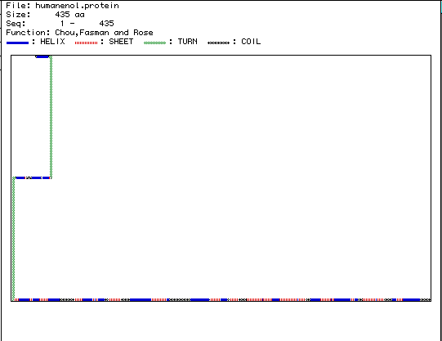Screen dimensions: 442x341
Task: Click the first red sheet segment at the bottom row's start
Action: click(16, 300)
